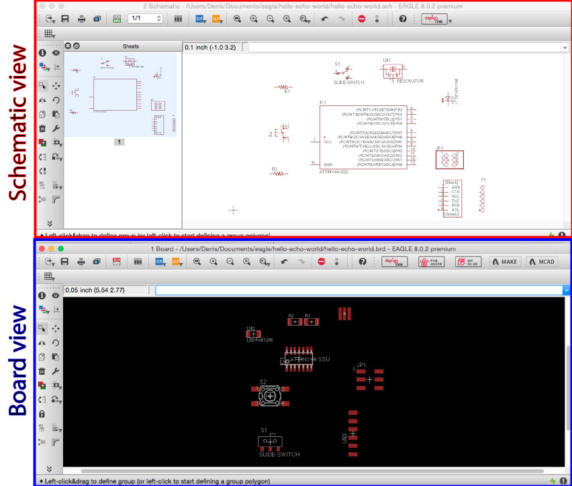Open grid settings in Board window
This screenshot has height=486, width=572.
point(49,277)
